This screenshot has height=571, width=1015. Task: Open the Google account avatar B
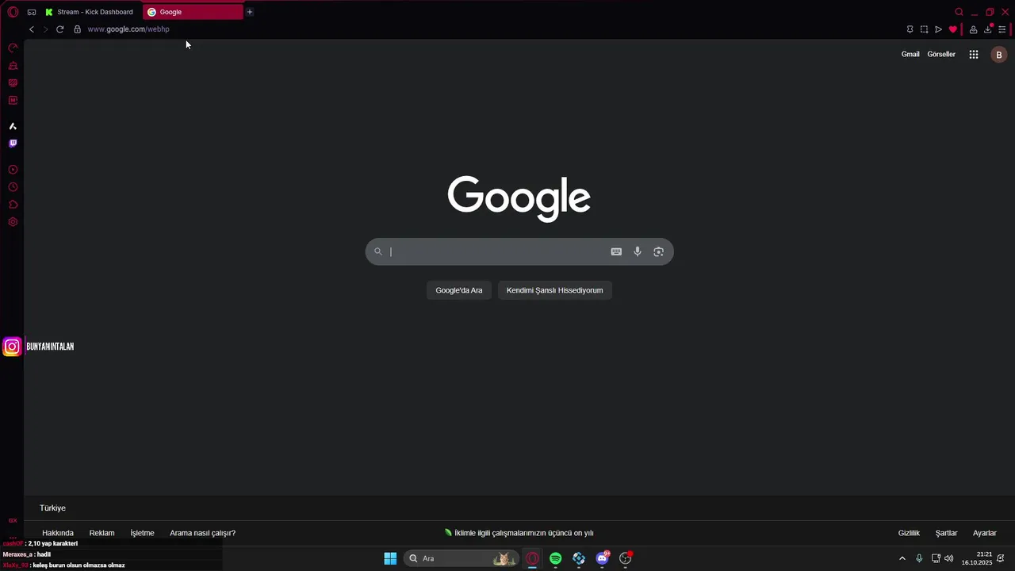point(999,55)
